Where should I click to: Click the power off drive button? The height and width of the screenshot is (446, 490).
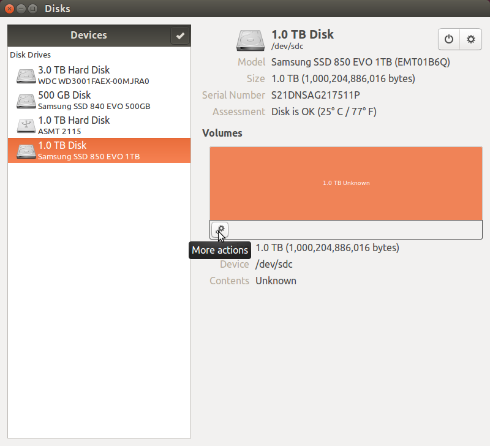coord(449,39)
